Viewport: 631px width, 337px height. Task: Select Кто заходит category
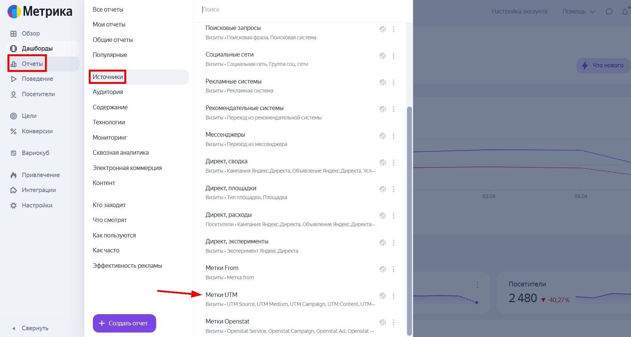(109, 205)
